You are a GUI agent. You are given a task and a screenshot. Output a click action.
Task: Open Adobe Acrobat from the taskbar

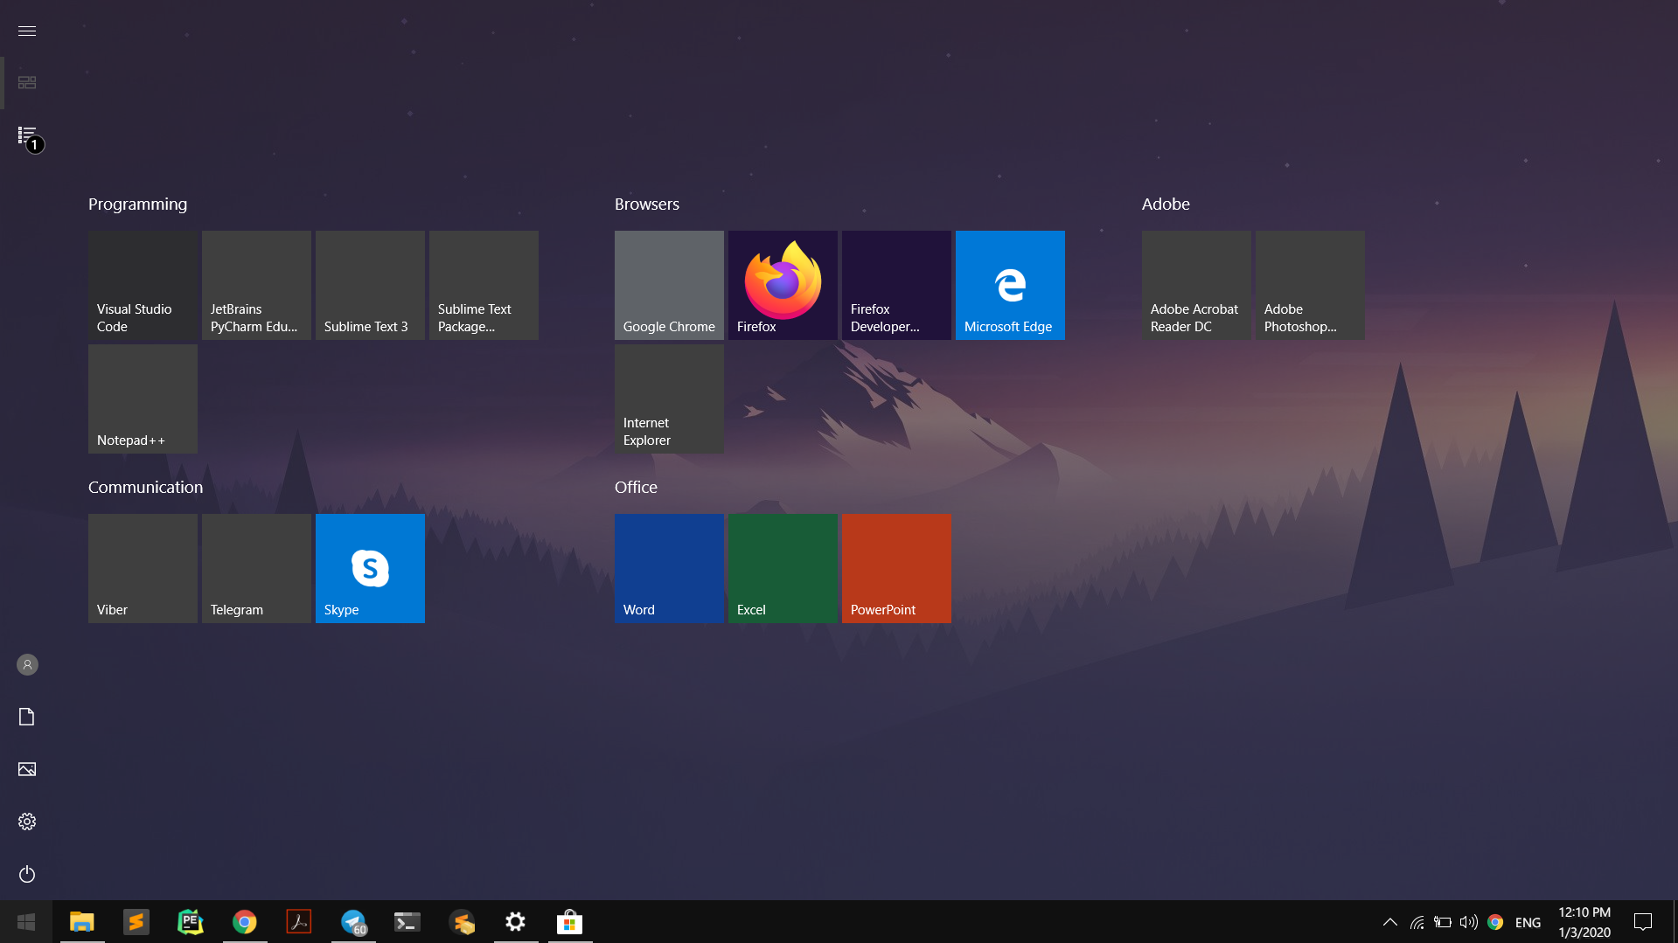click(x=299, y=922)
